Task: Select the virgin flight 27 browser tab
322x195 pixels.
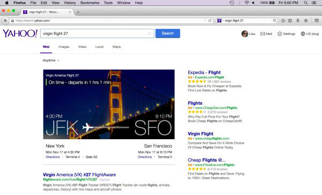Action: pos(47,12)
